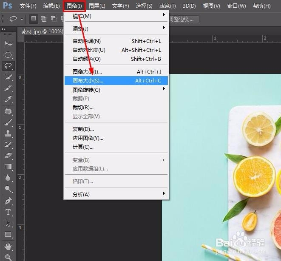Select the Spot Healing Brush tool

8,111
